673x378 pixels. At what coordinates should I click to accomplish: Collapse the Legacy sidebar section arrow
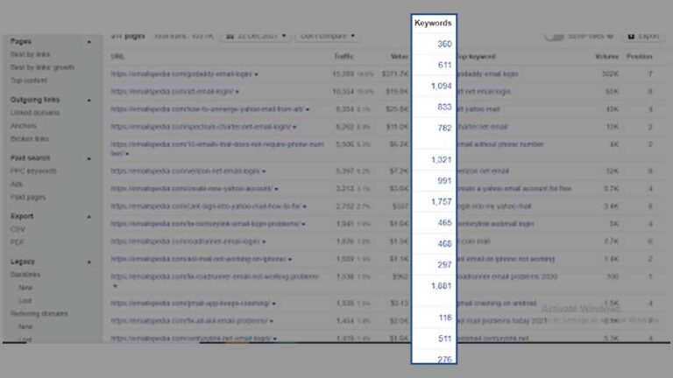[x=89, y=262]
